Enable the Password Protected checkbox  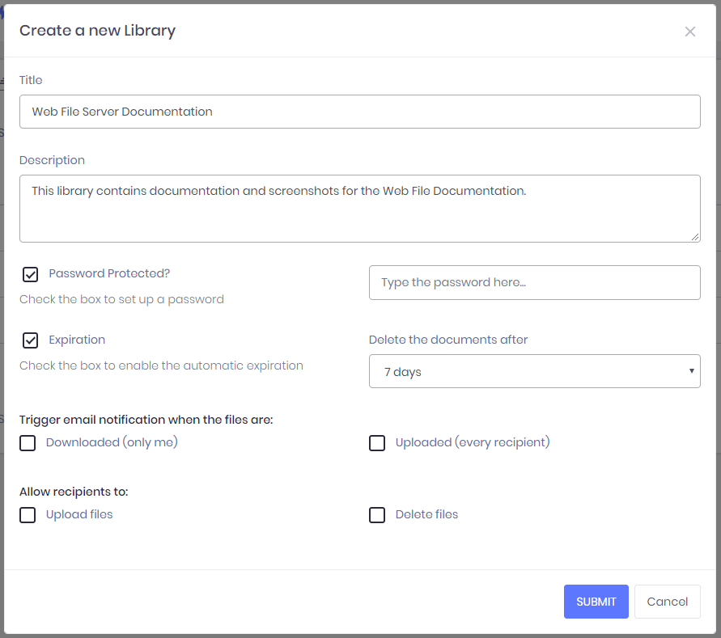click(29, 274)
